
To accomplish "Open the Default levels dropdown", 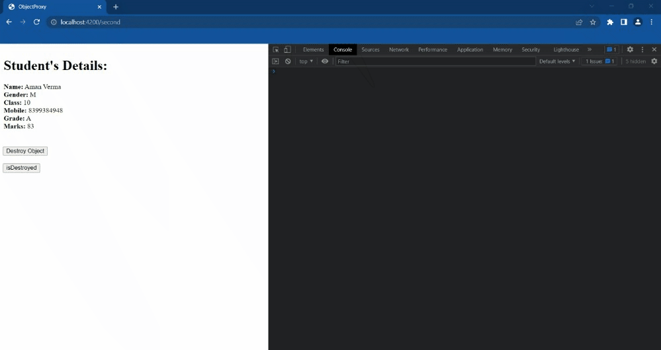I will (557, 61).
